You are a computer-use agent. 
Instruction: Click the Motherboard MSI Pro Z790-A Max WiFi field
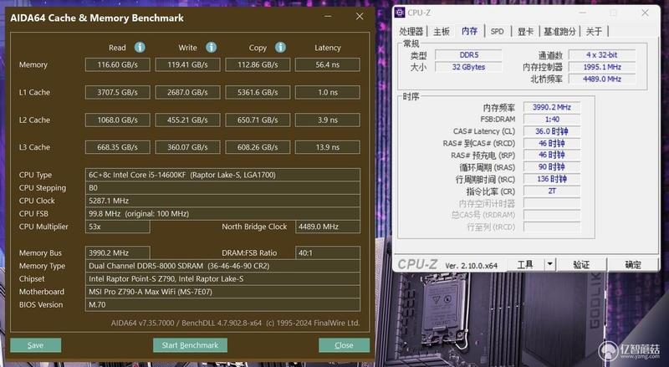(222, 292)
